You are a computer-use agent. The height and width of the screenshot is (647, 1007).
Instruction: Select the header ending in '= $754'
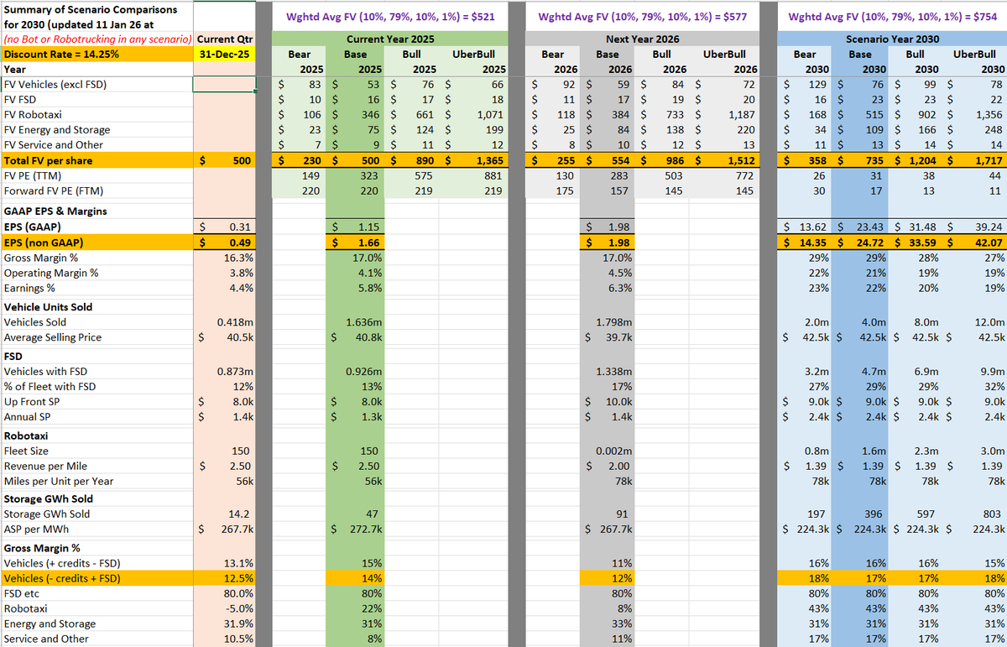point(892,16)
